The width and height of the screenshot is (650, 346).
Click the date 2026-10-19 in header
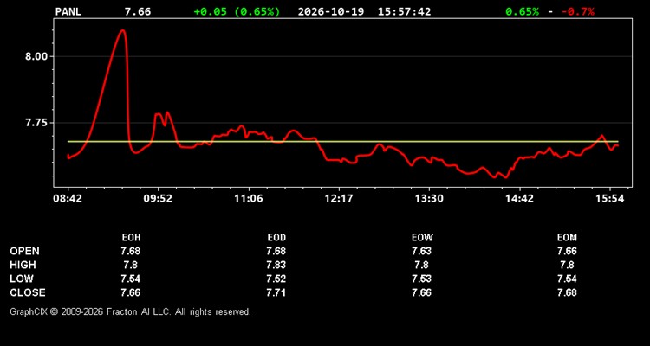(x=331, y=11)
